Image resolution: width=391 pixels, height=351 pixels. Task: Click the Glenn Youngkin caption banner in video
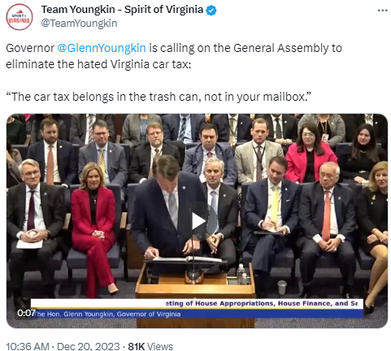(x=107, y=314)
